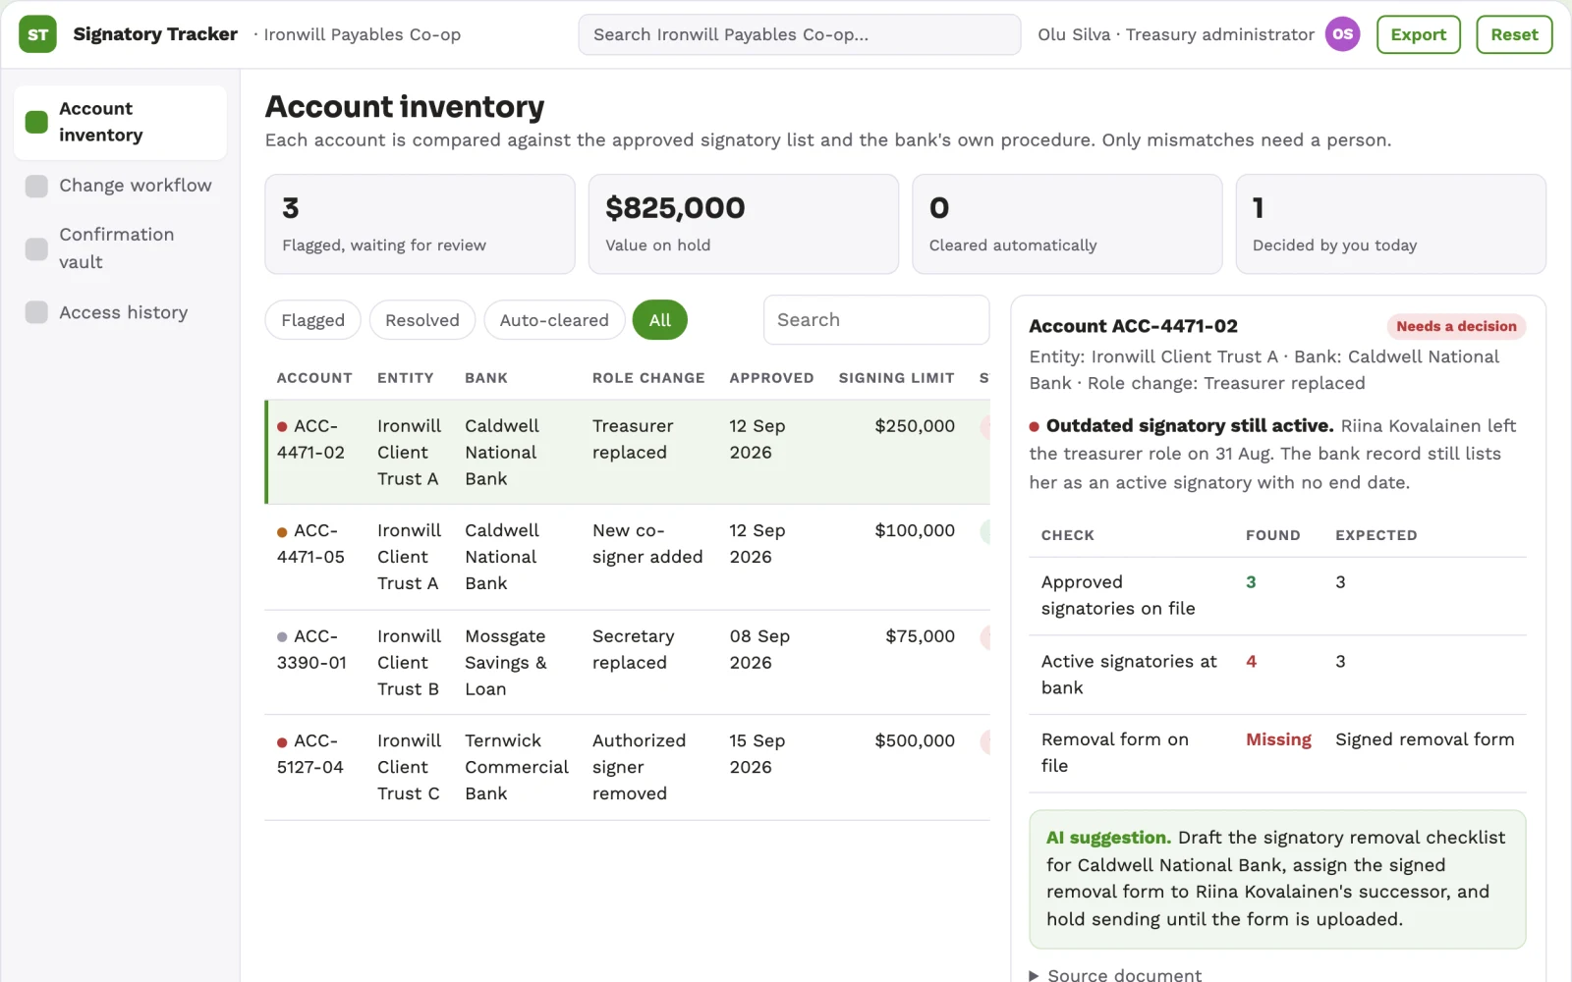This screenshot has height=982, width=1572.
Task: Click the ST Signatory Tracker logo
Action: [37, 34]
